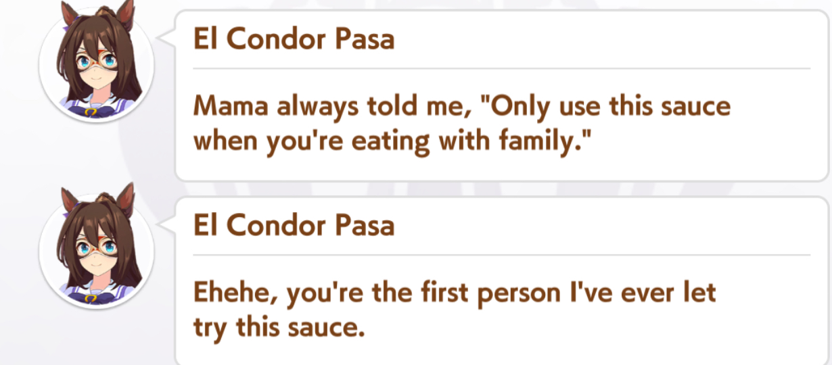The width and height of the screenshot is (832, 365).
Task: Click the divider line in the top bubble
Action: (501, 68)
